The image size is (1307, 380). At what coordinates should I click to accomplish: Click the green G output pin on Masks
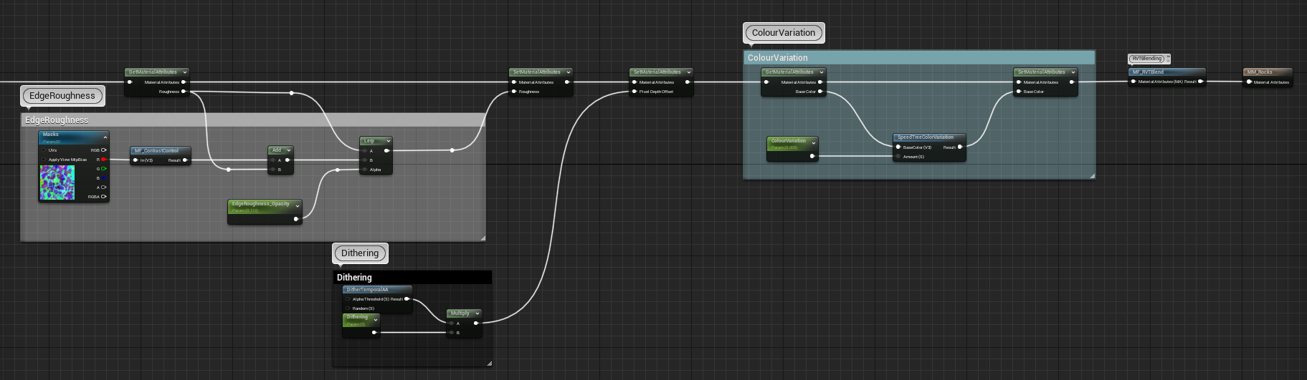104,169
